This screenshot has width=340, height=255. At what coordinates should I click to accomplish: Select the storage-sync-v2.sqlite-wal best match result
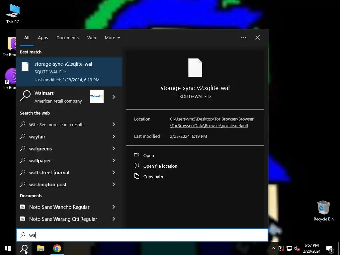pyautogui.click(x=69, y=72)
